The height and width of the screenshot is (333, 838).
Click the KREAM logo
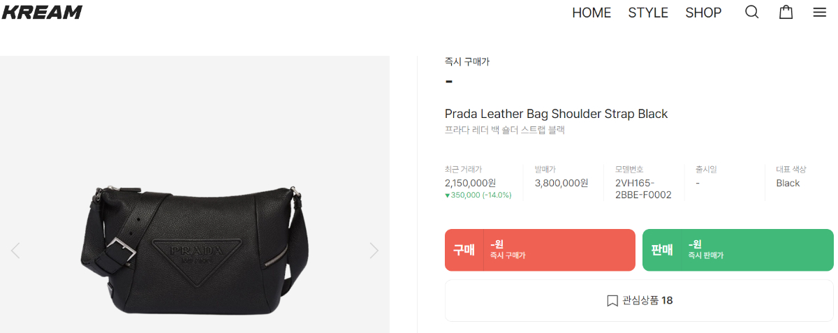(41, 12)
